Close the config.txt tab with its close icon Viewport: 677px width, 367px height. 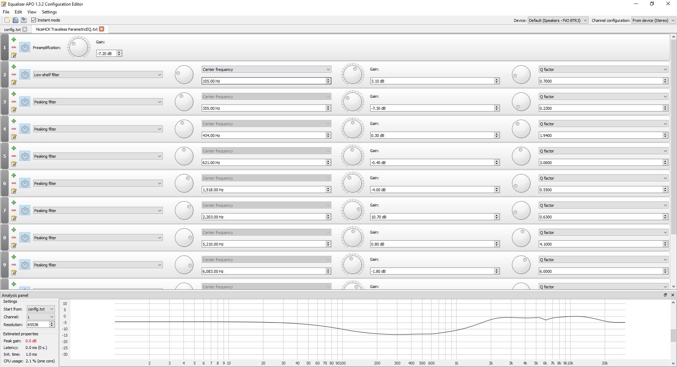25,29
